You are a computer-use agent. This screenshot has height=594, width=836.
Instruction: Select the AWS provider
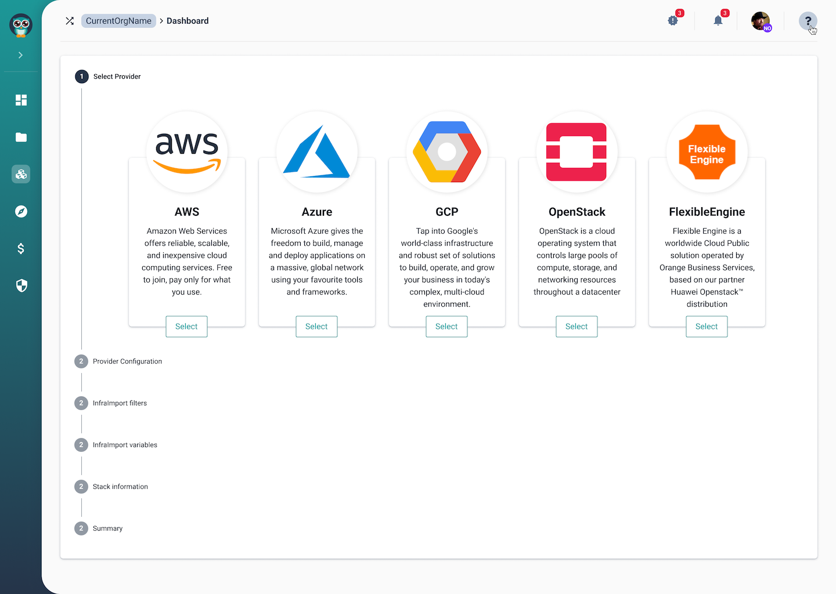tap(186, 327)
